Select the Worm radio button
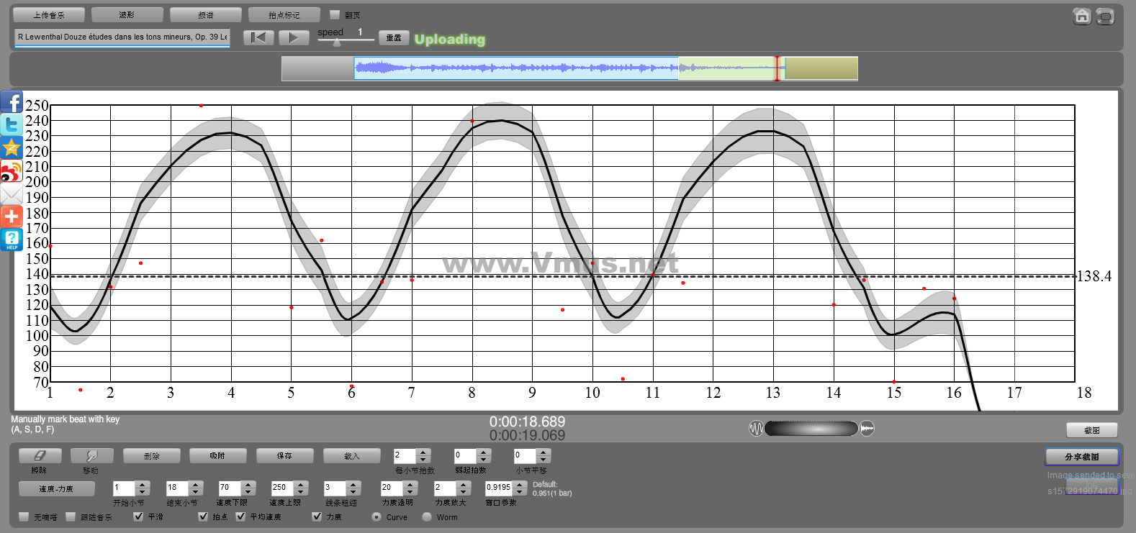This screenshot has width=1136, height=533. (x=427, y=516)
